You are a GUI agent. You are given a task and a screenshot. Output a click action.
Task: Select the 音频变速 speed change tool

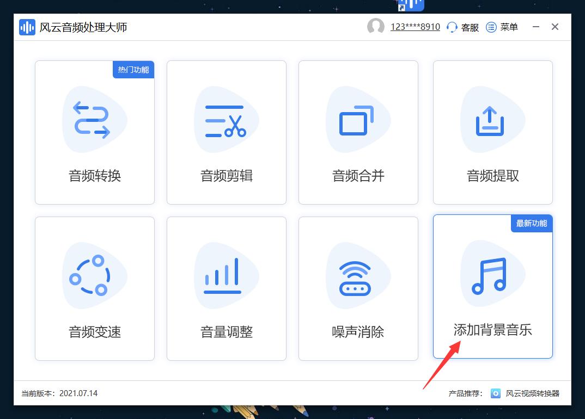click(x=94, y=288)
